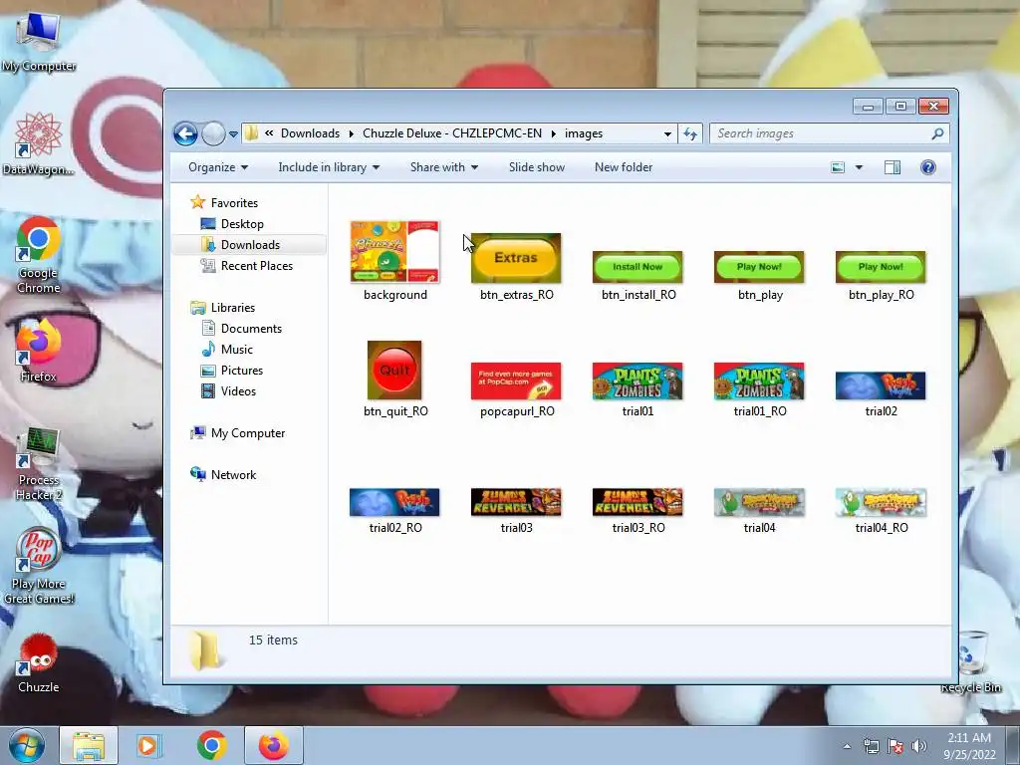
Task: Show hidden system tray icons
Action: [847, 746]
